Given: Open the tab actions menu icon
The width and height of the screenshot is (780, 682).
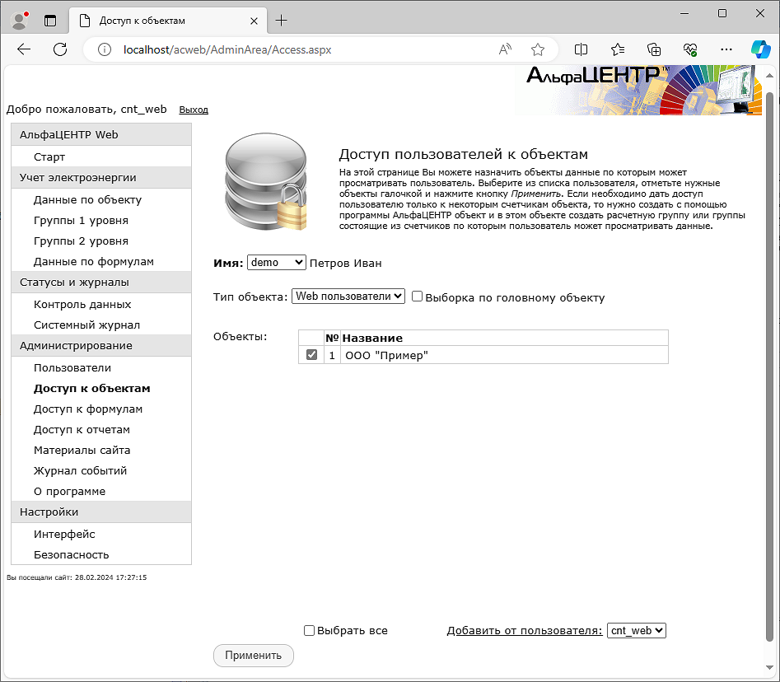Looking at the screenshot, I should [x=50, y=21].
